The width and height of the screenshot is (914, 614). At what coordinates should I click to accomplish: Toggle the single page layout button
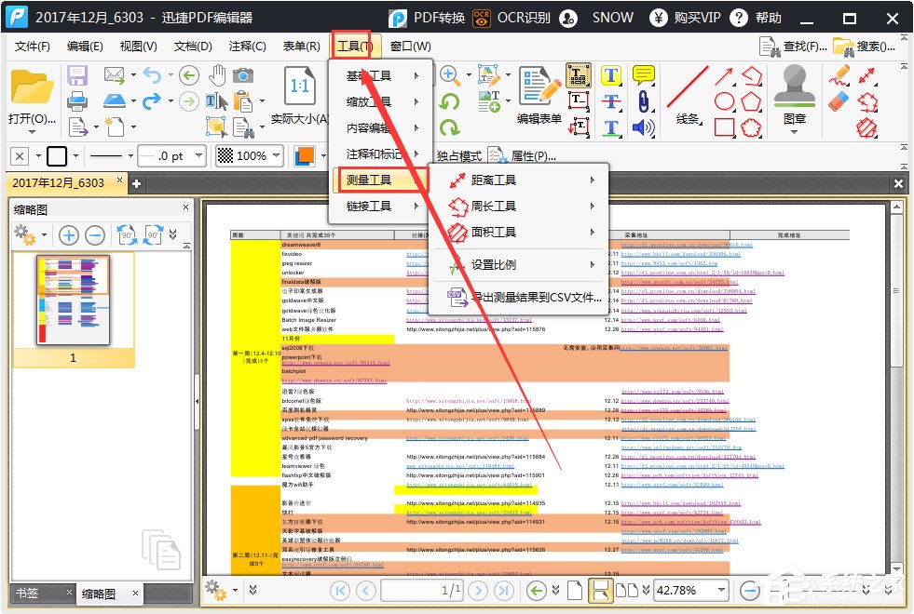click(x=575, y=590)
